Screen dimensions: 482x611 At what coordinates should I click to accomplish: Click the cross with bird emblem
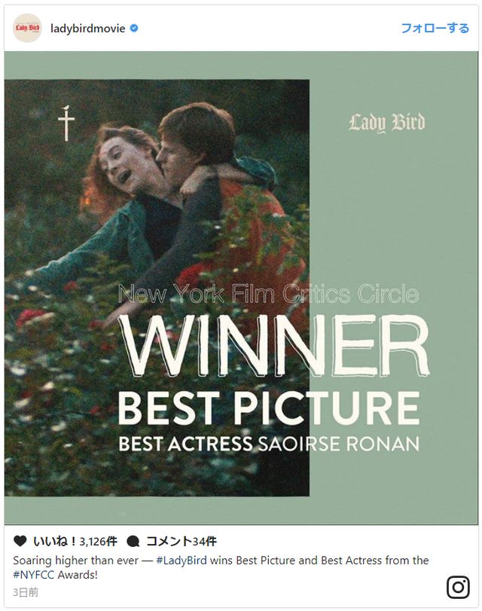tap(66, 123)
